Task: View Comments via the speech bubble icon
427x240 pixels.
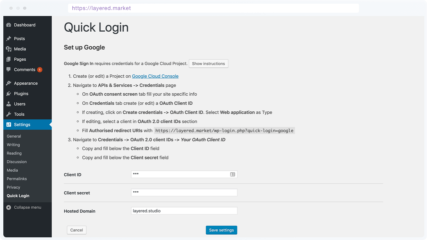Action: click(x=8, y=69)
